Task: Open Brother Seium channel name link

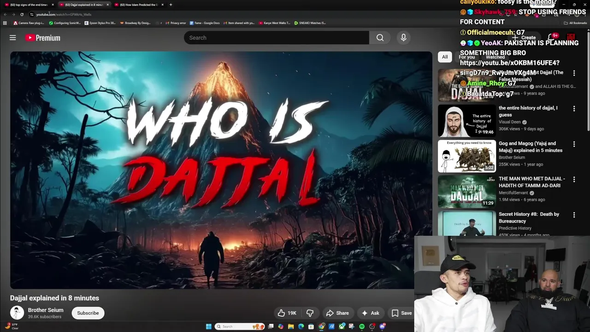Action: coord(46,310)
